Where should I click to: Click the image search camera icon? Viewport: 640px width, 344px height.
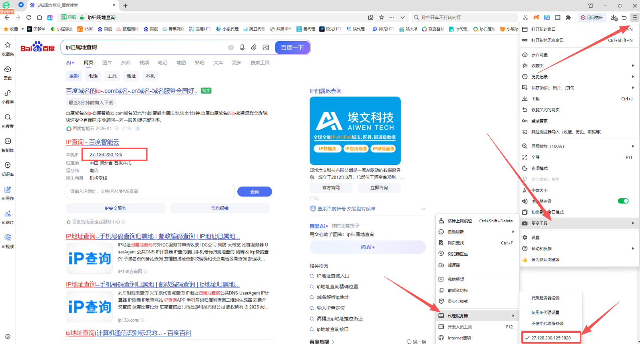[266, 47]
